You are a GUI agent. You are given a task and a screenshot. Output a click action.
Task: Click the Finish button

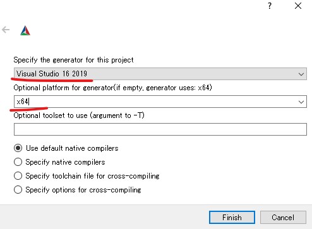coord(232,218)
